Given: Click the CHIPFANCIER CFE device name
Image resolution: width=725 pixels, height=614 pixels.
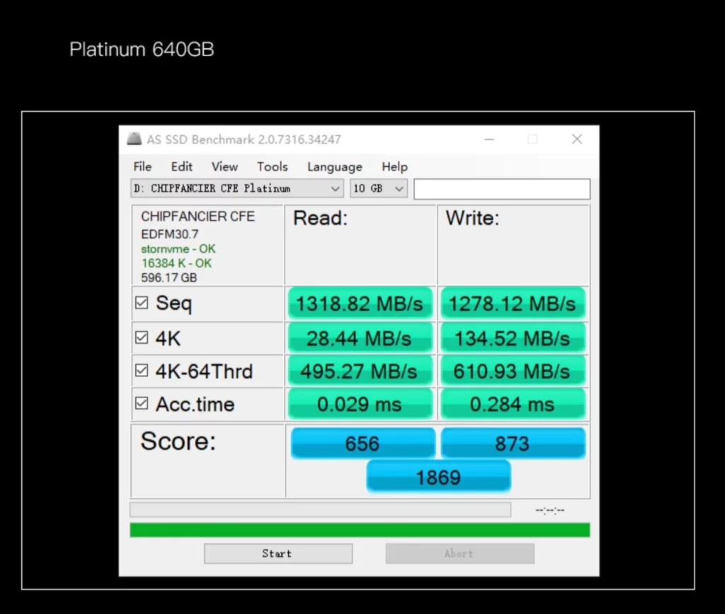Looking at the screenshot, I should pos(198,216).
